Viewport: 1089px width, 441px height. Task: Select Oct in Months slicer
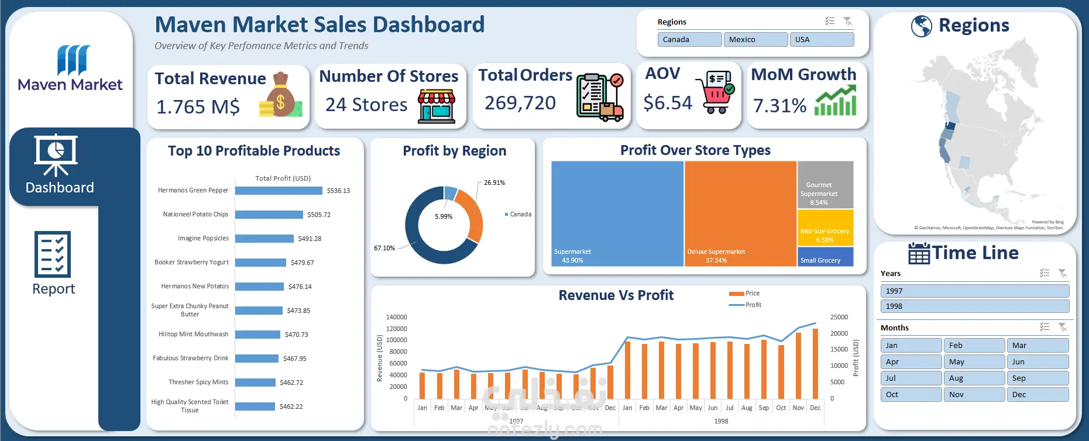911,394
